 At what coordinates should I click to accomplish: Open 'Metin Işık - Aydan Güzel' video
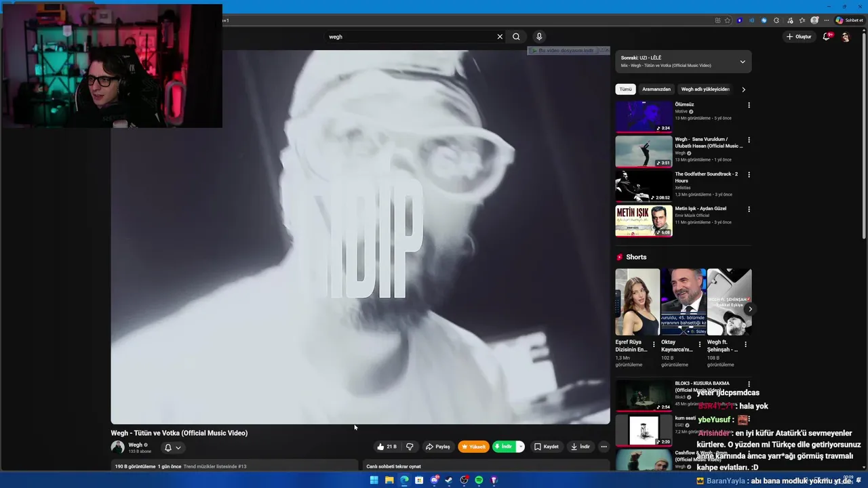644,220
